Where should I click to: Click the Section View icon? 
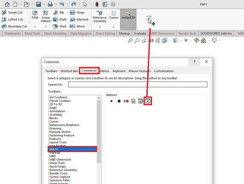click(x=151, y=40)
